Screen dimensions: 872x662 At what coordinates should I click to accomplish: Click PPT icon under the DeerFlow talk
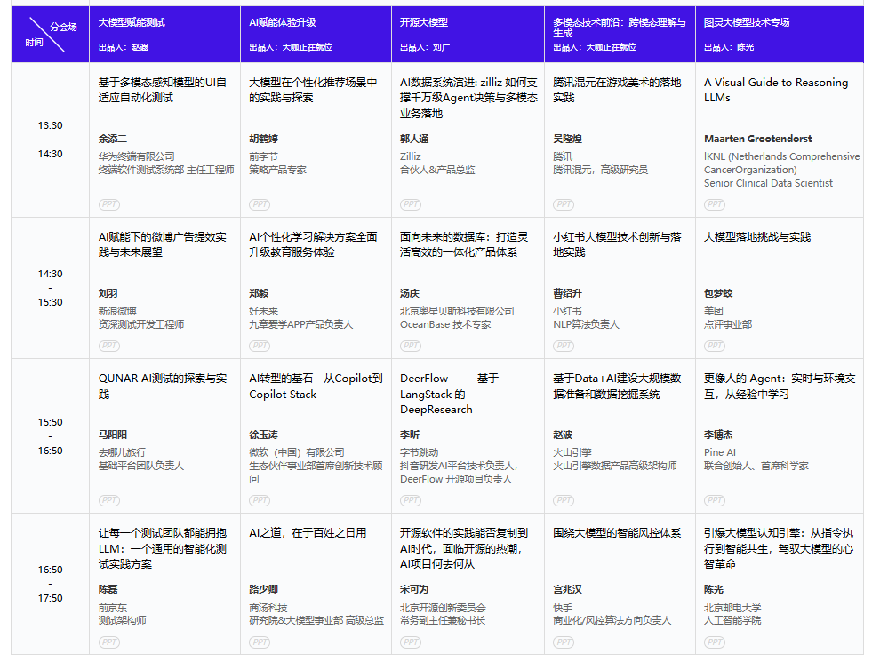[x=411, y=500]
